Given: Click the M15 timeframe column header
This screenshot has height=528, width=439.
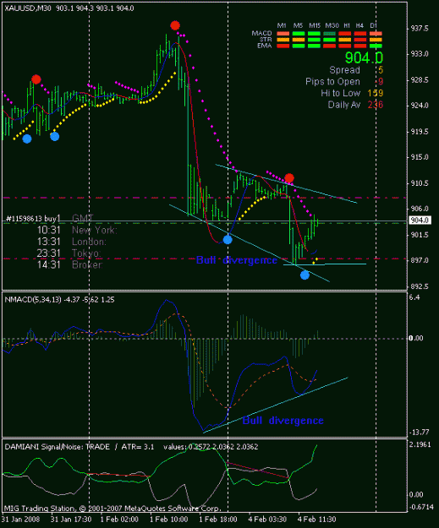Looking at the screenshot, I should (315, 25).
